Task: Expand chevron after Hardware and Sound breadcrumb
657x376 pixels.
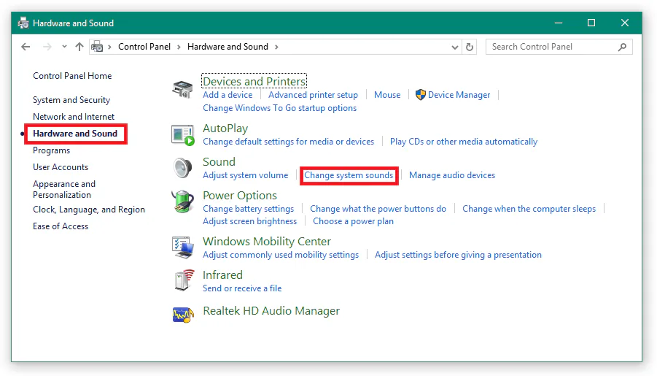Action: click(x=276, y=47)
